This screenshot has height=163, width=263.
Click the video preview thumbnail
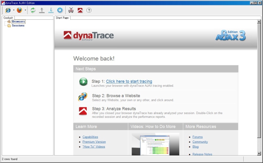pyautogui.click(x=155, y=144)
